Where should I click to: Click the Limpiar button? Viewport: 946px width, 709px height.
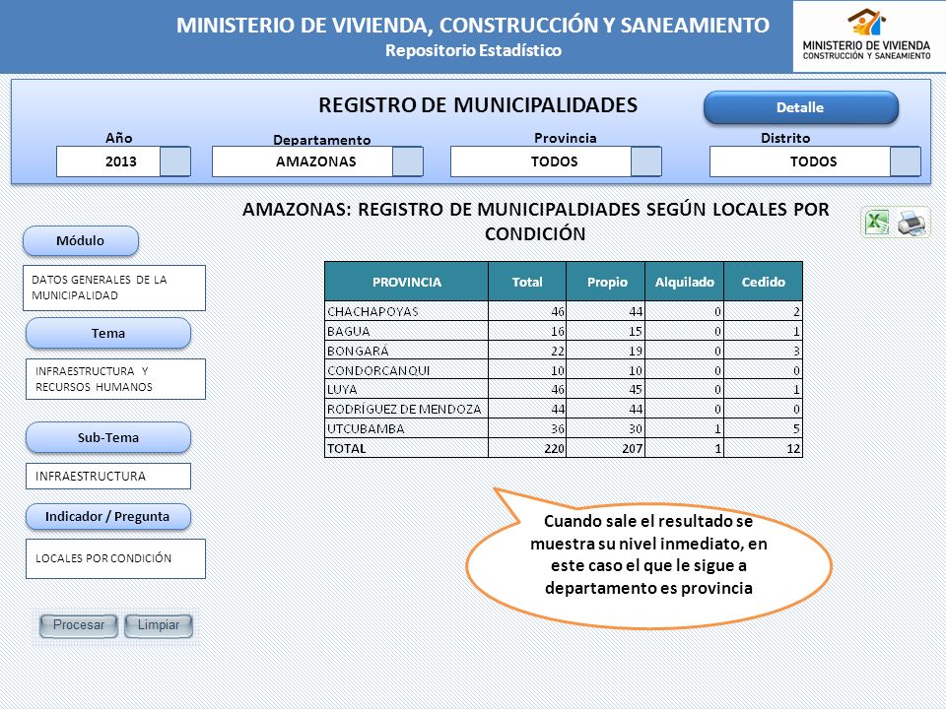coord(159,625)
